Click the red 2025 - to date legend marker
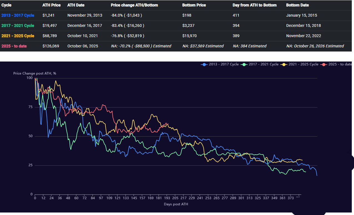354x215 pixels. tap(323, 64)
